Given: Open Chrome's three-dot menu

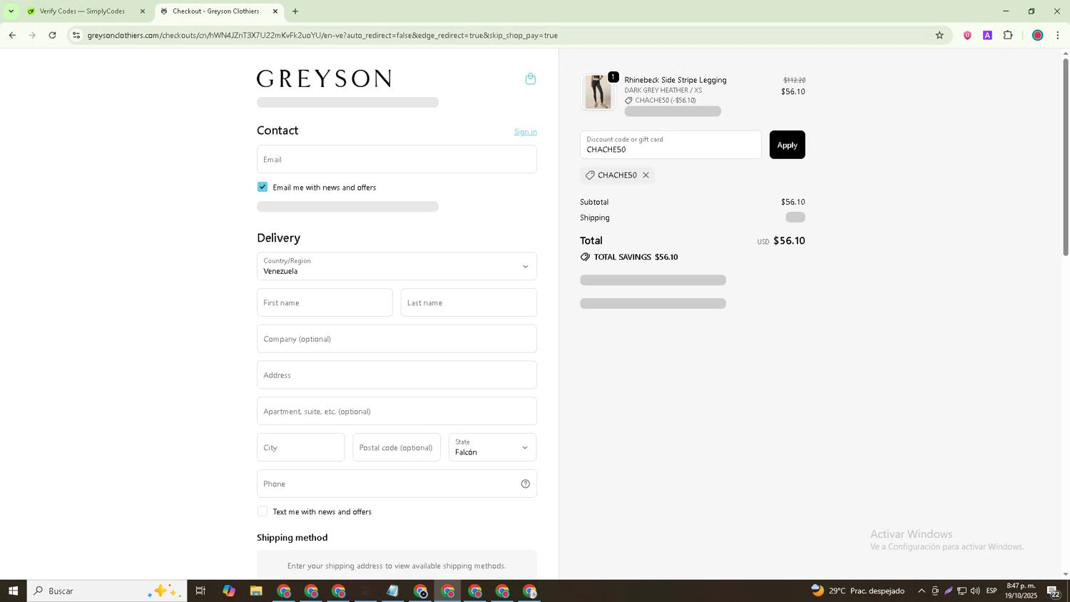Looking at the screenshot, I should coord(1058,35).
